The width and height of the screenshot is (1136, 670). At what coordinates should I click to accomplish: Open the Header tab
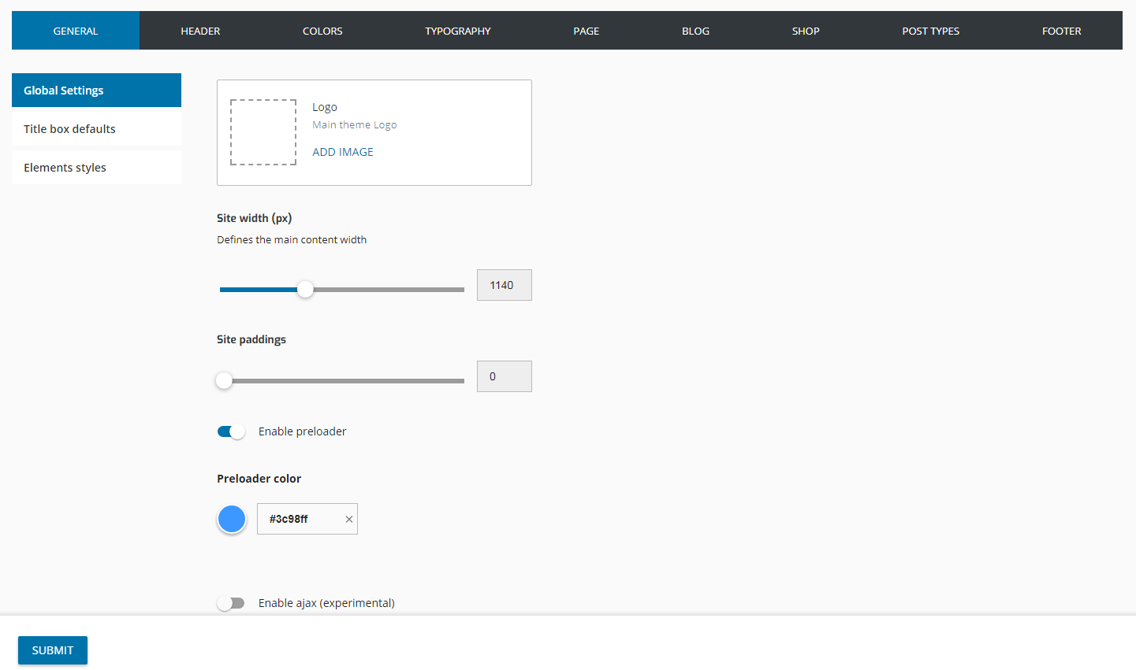coord(200,31)
